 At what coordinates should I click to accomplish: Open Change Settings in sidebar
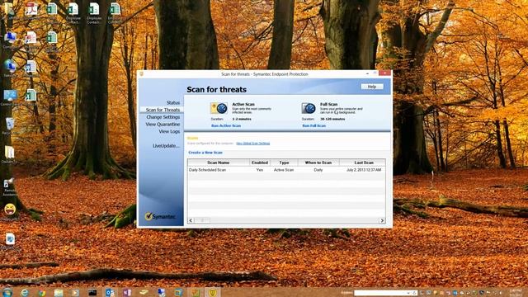coord(163,117)
